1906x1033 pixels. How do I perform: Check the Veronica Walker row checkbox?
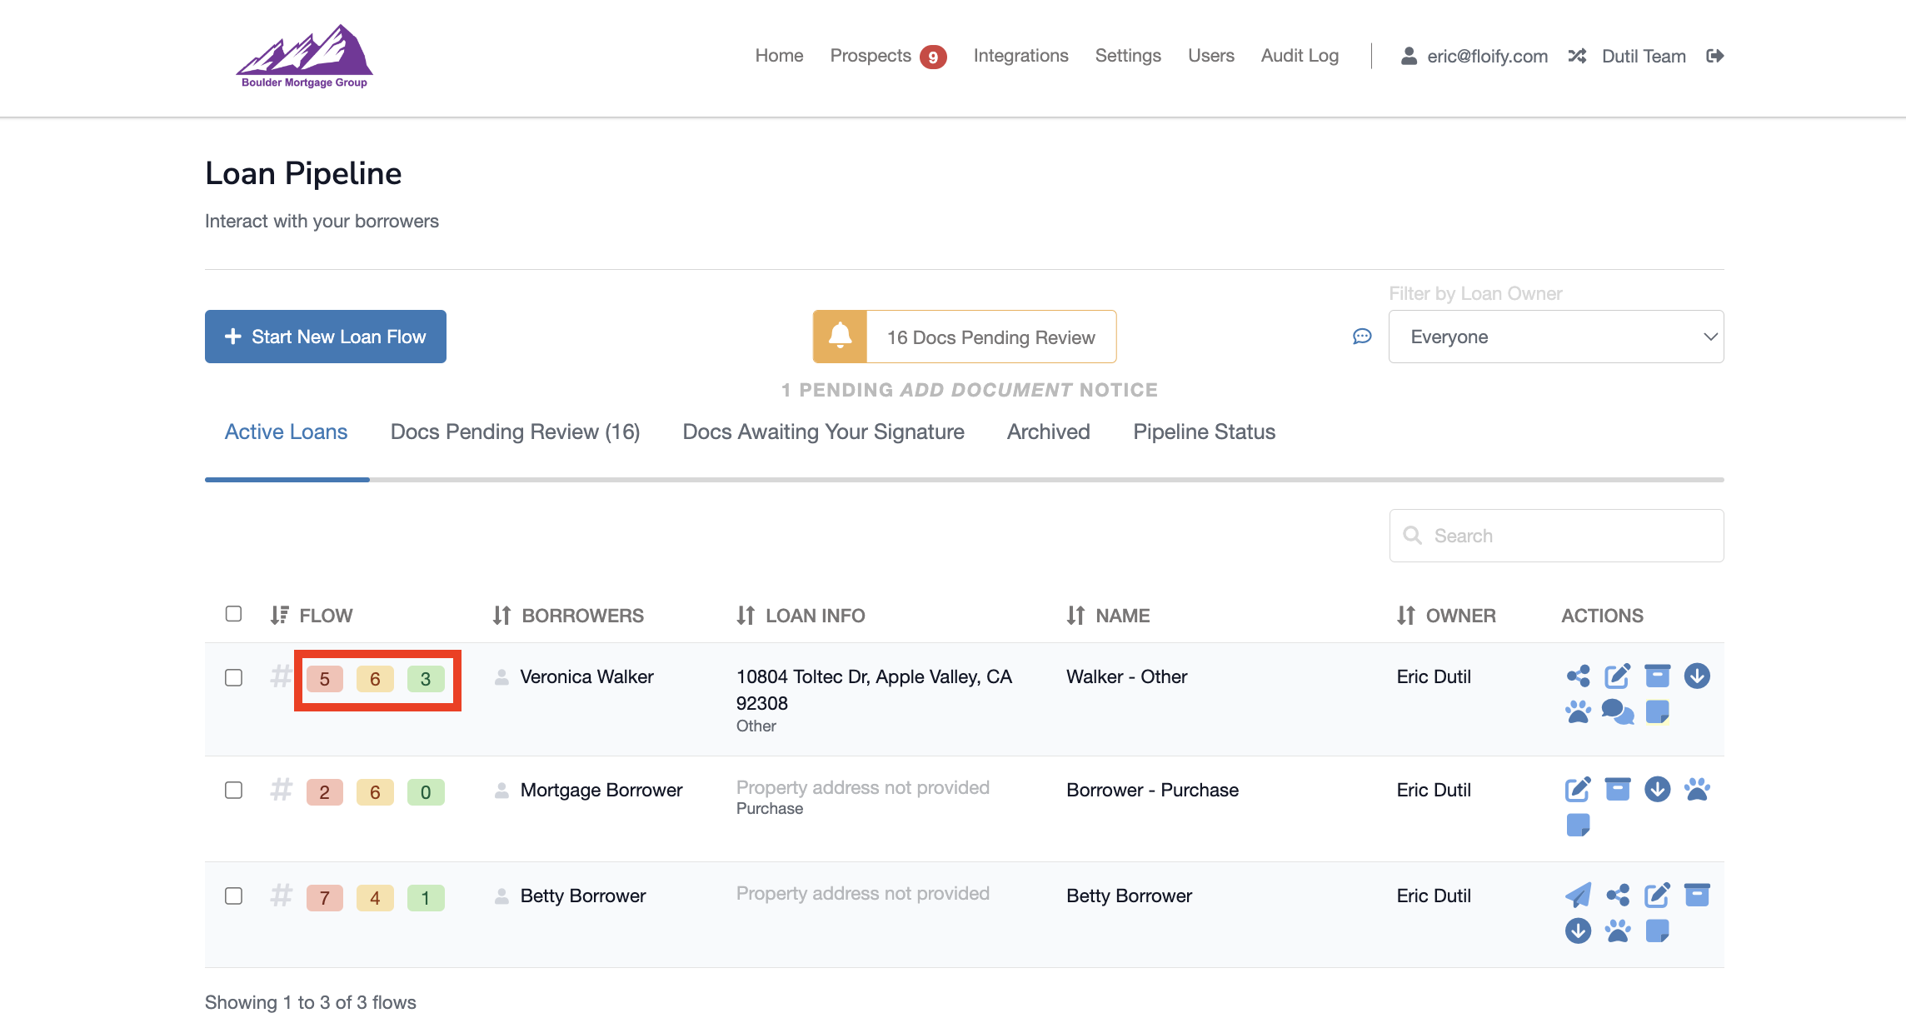tap(234, 677)
